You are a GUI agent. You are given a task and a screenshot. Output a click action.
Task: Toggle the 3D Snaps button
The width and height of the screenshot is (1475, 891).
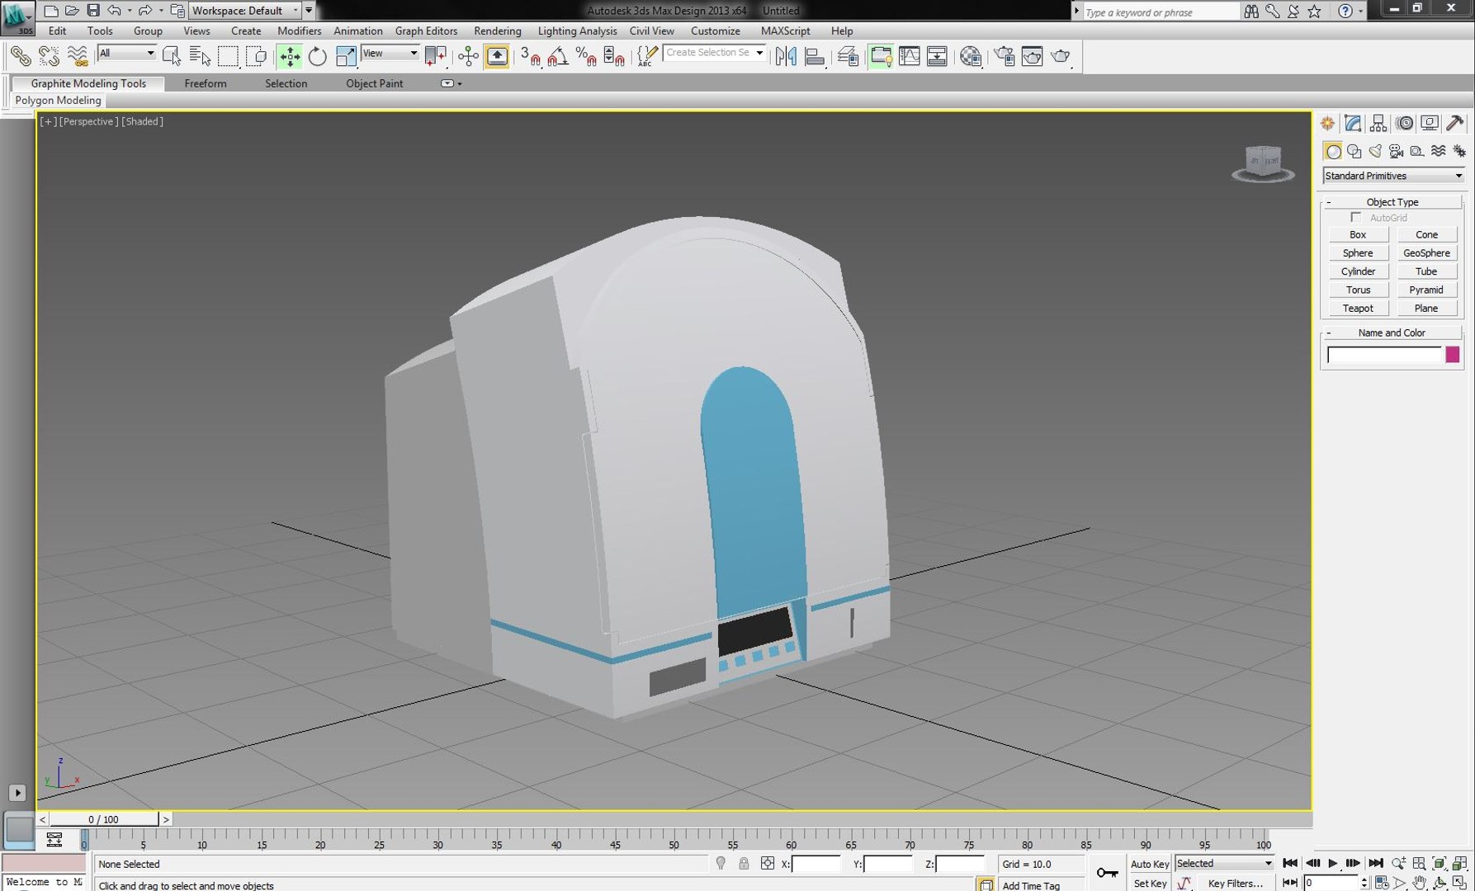tap(530, 56)
